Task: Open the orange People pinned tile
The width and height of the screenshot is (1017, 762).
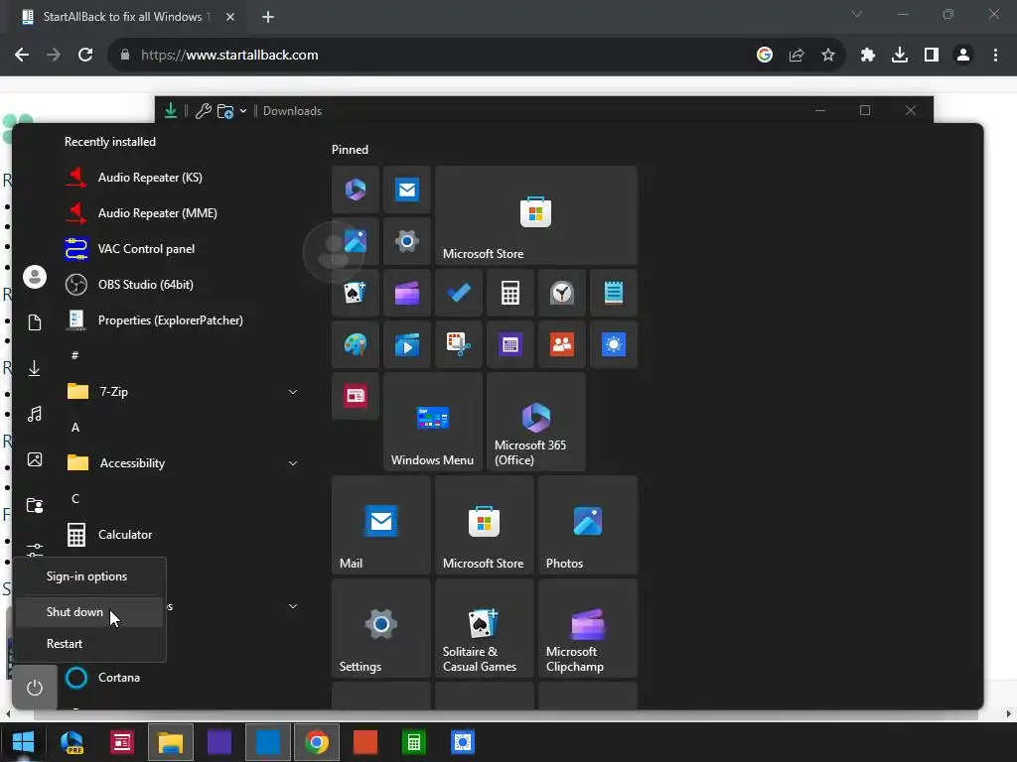Action: [562, 344]
